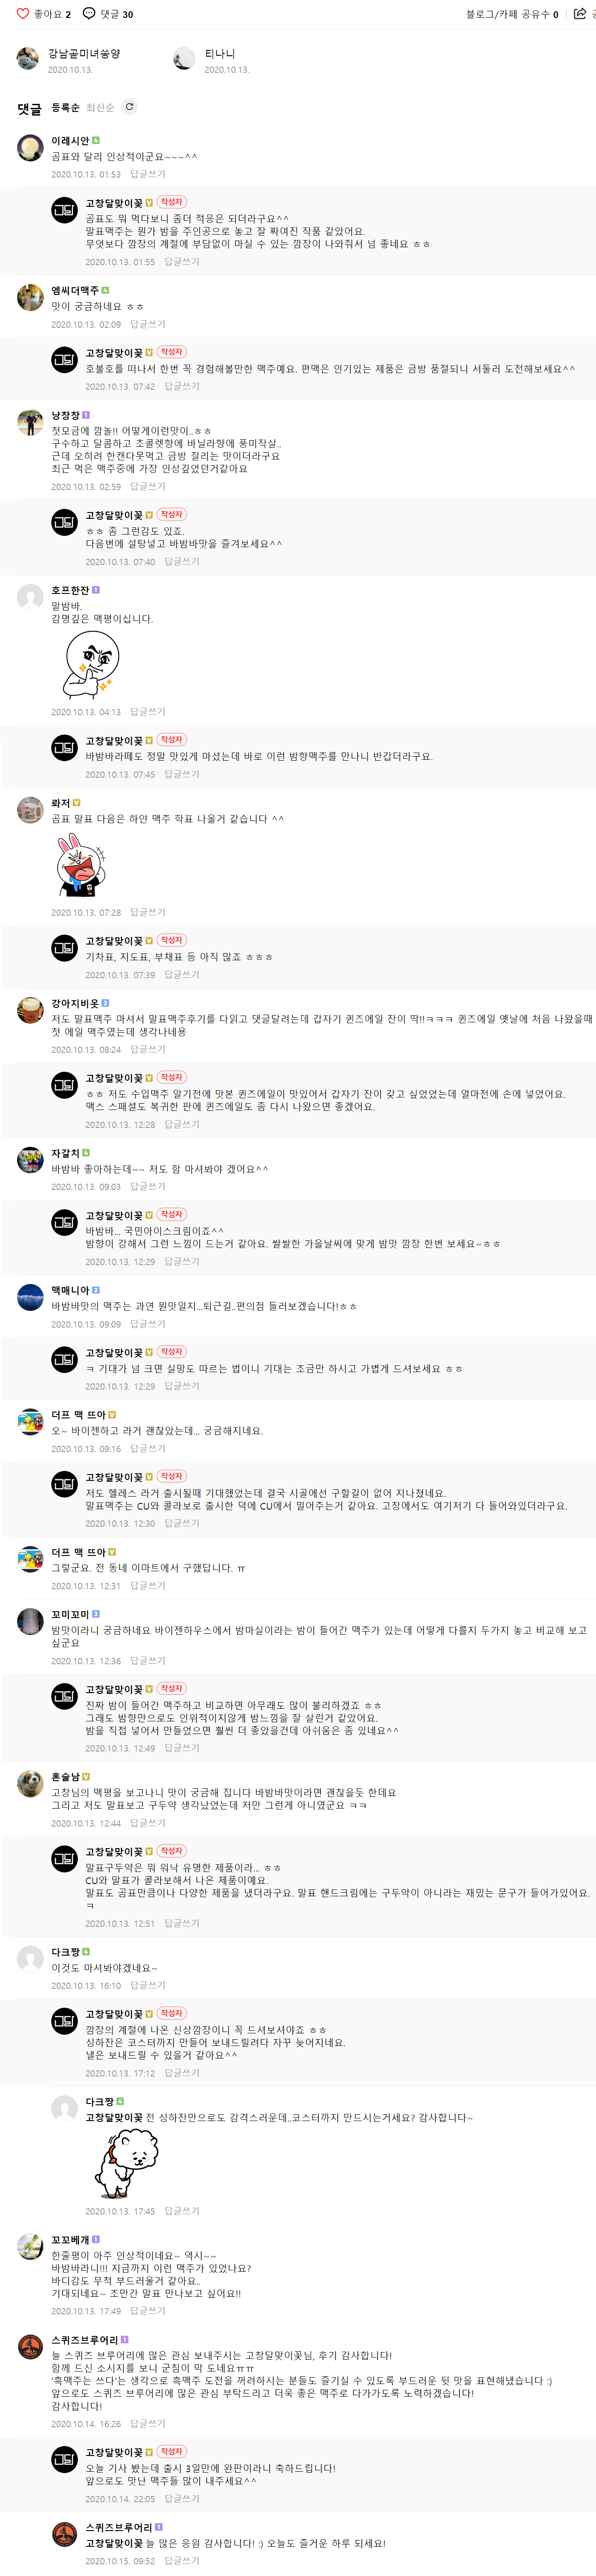596x2576 pixels.
Task: Open 블로그/카페 공유수 share count
Action: coord(512,14)
